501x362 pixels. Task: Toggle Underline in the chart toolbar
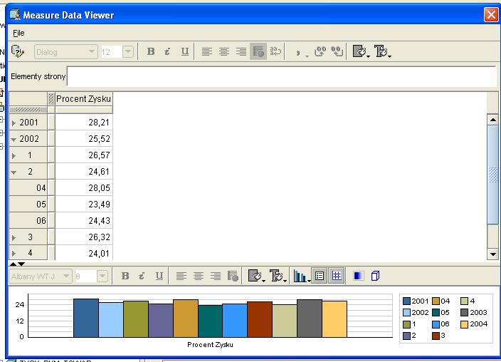[159, 276]
